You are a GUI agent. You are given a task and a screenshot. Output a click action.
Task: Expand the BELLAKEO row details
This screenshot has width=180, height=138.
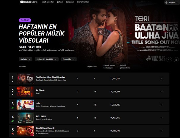click(x=162, y=118)
